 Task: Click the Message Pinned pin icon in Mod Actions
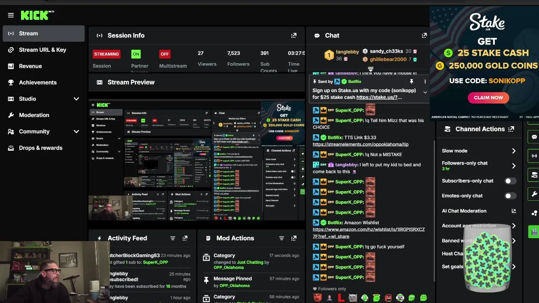(x=206, y=280)
